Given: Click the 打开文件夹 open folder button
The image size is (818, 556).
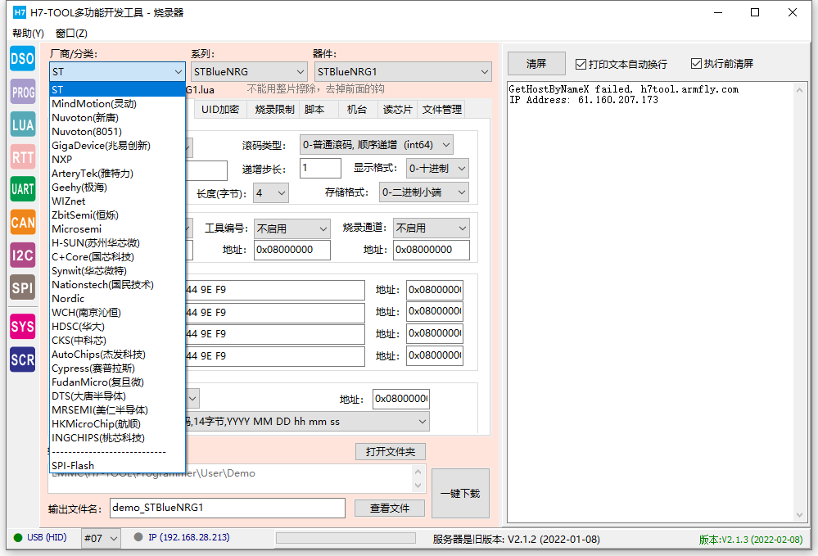Looking at the screenshot, I should tap(391, 452).
